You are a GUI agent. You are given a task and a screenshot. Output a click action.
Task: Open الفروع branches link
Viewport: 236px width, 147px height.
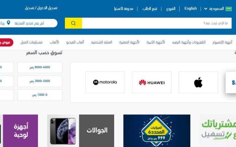coord(171,9)
